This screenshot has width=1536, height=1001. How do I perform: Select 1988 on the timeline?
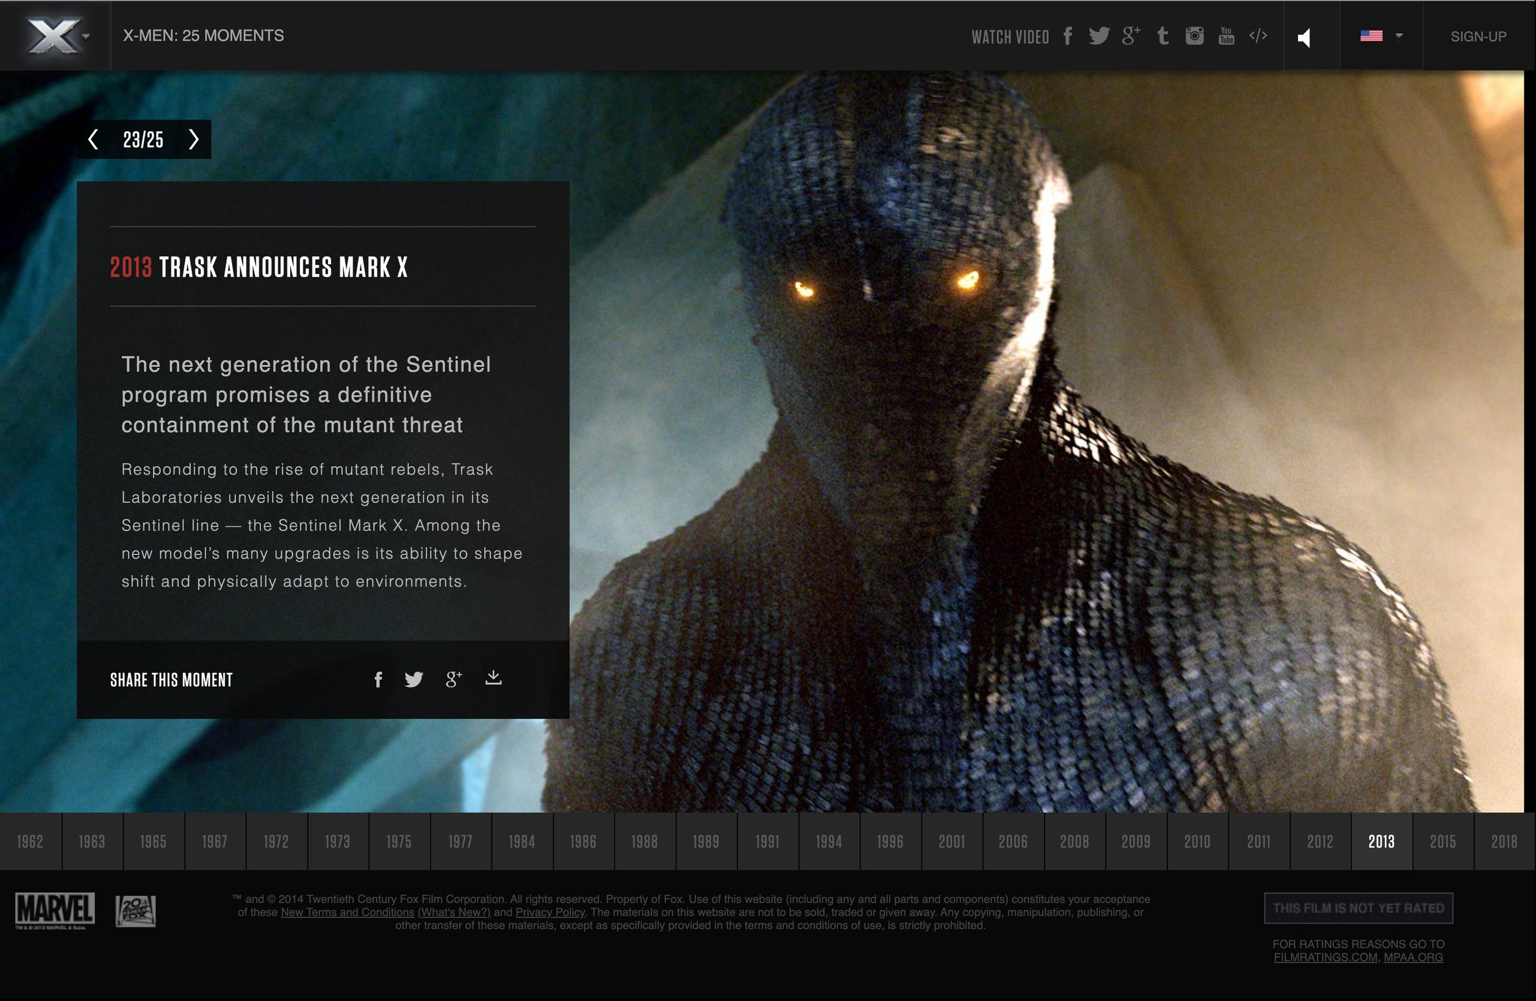[x=645, y=842]
